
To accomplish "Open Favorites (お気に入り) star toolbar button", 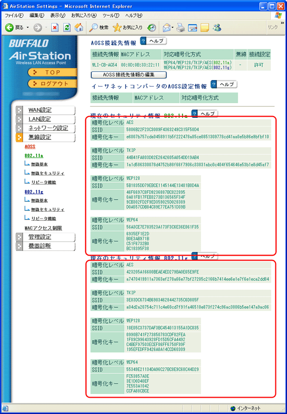I will pos(128,27).
